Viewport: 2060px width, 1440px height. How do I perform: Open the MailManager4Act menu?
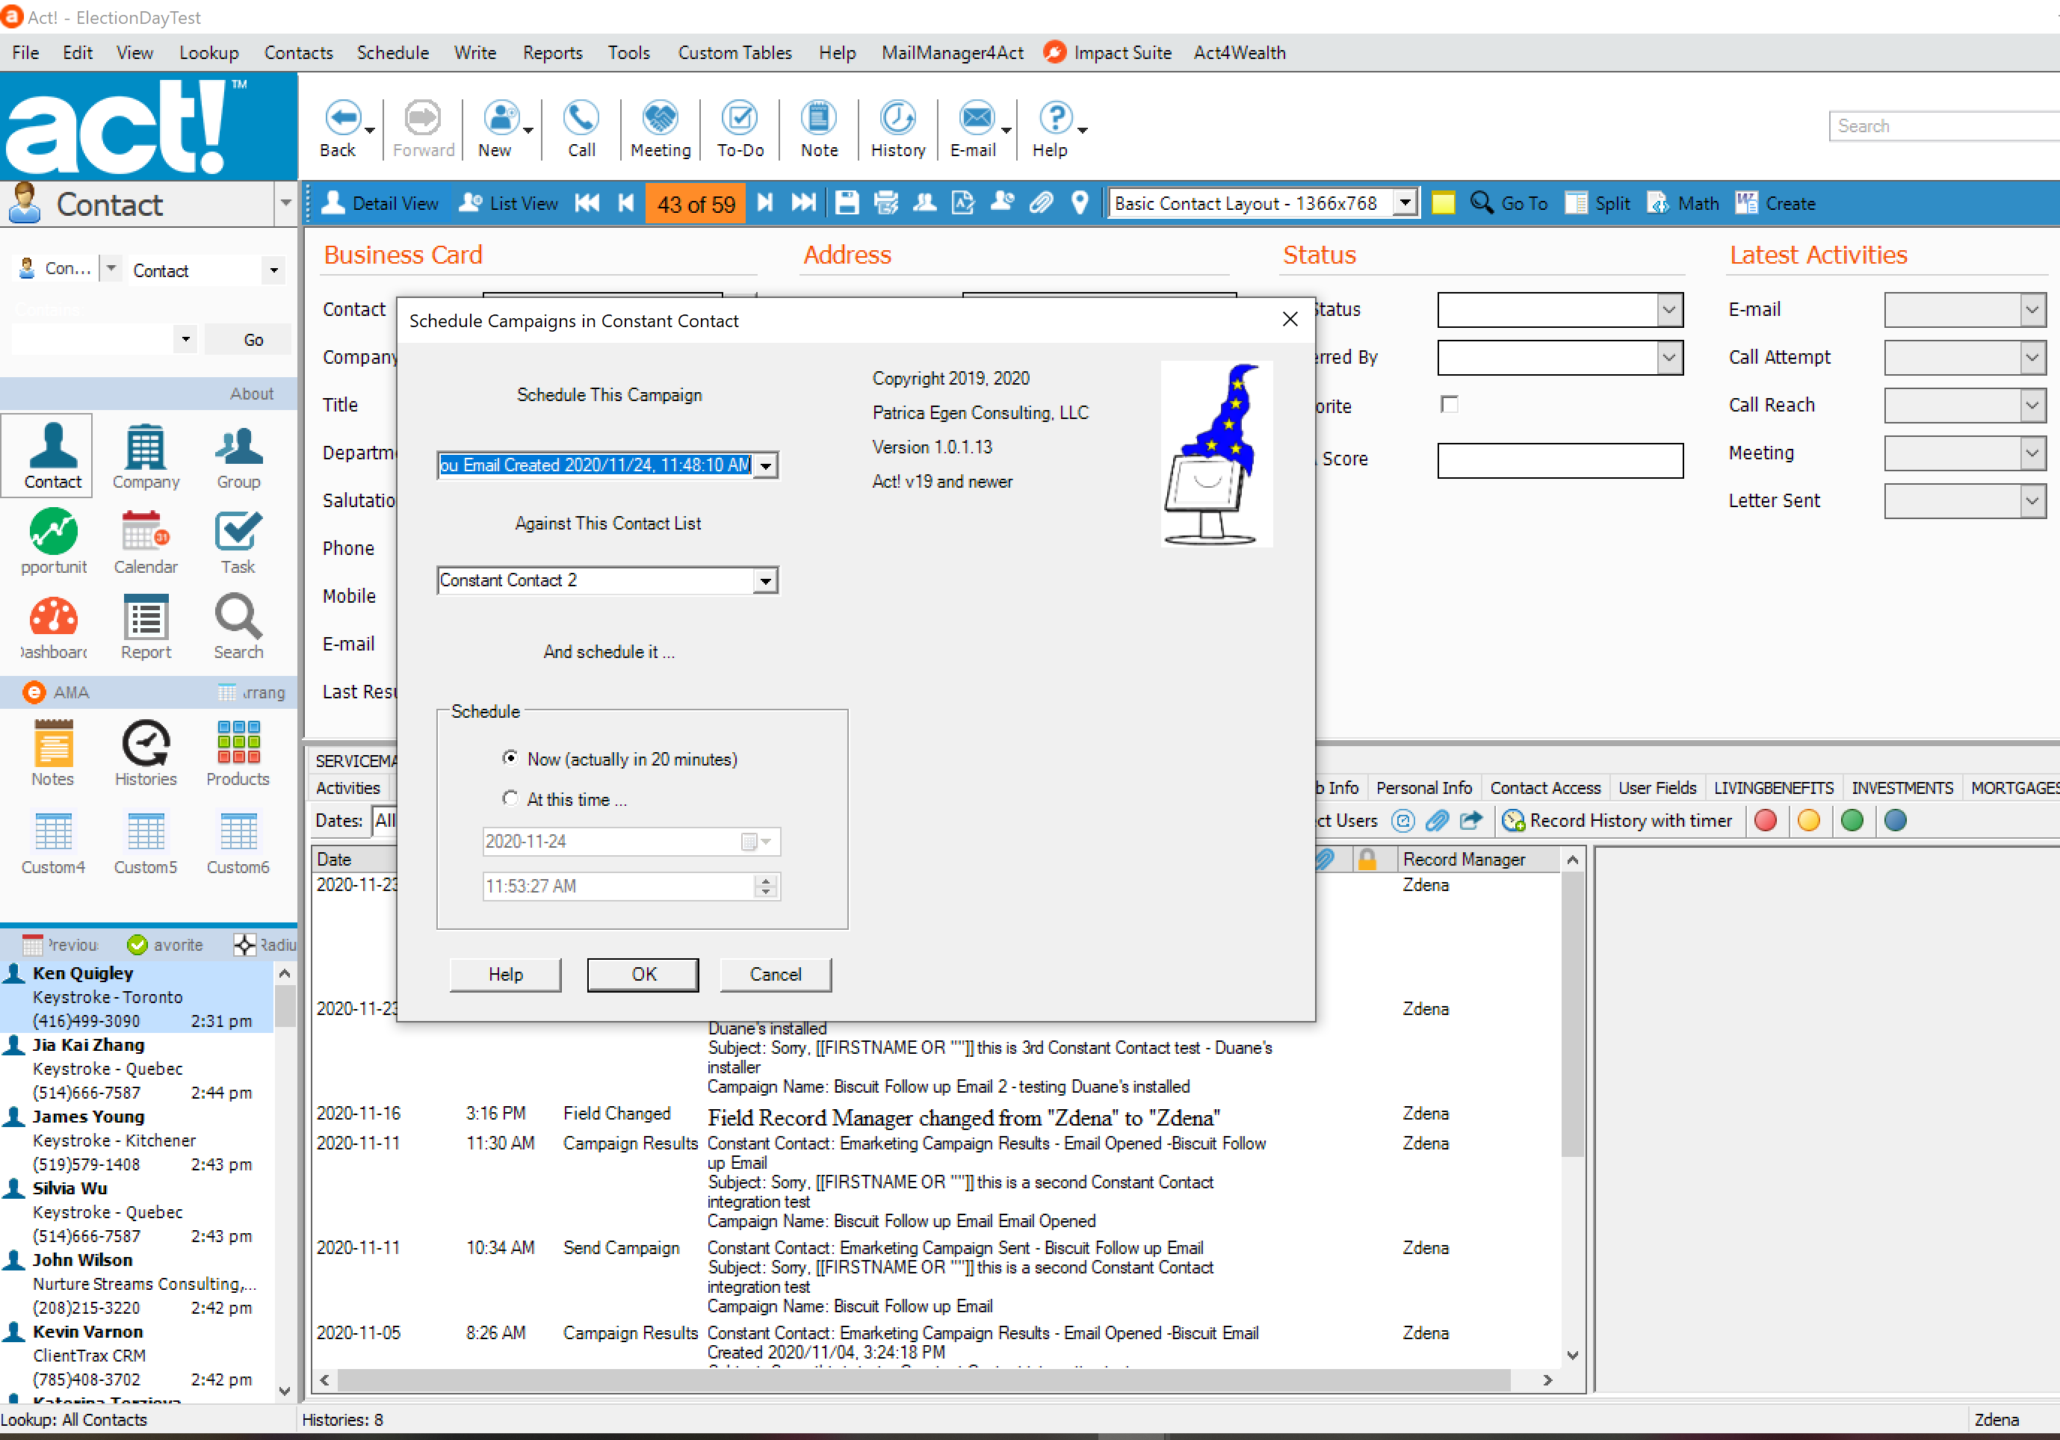(952, 53)
